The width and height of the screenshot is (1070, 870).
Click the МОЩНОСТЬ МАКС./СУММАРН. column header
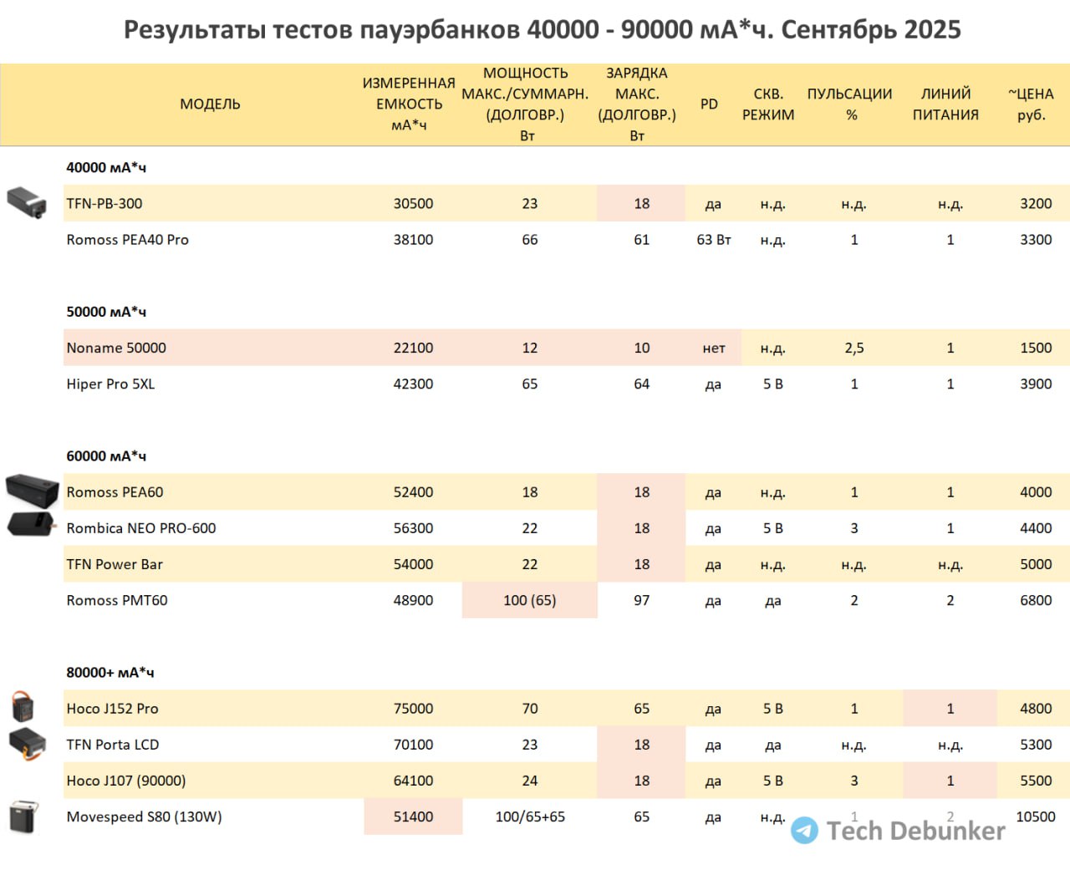(x=526, y=104)
